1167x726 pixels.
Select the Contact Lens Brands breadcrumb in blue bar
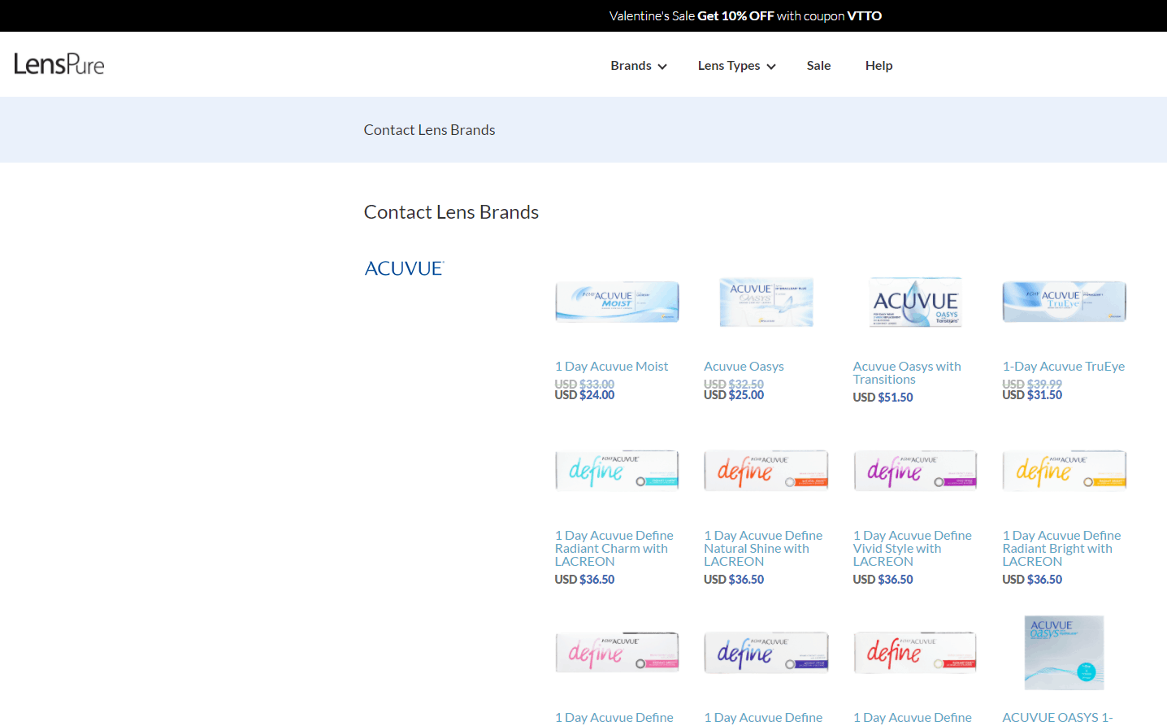point(429,130)
